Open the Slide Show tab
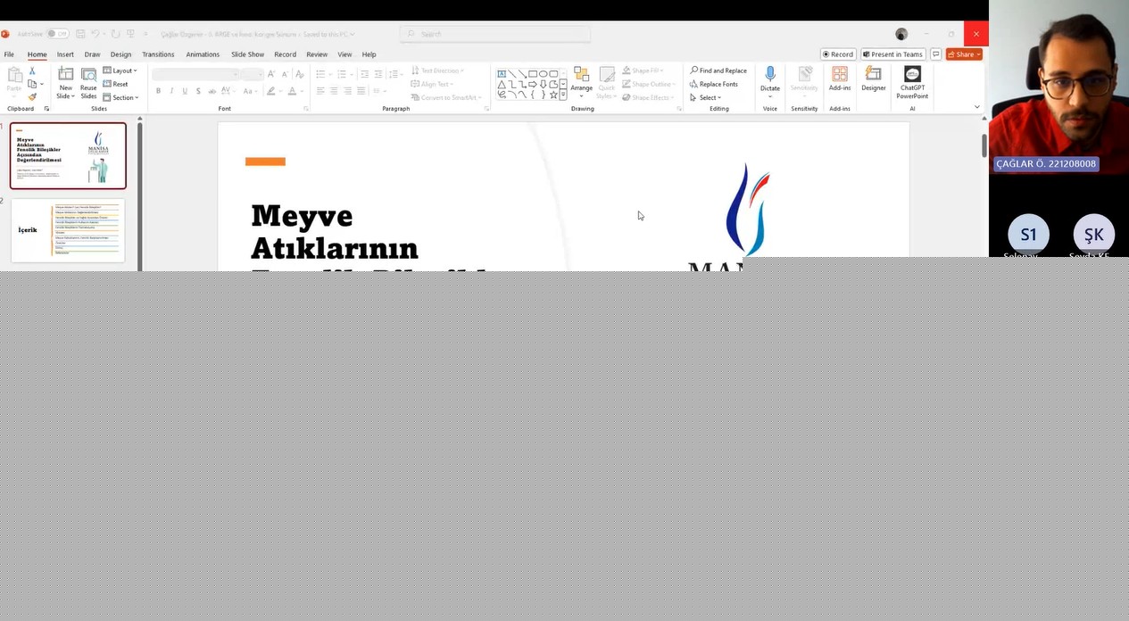Viewport: 1129px width, 621px height. tap(247, 54)
